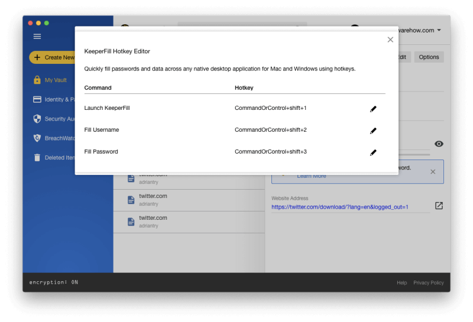Click the encryption: ON status text

pyautogui.click(x=54, y=282)
